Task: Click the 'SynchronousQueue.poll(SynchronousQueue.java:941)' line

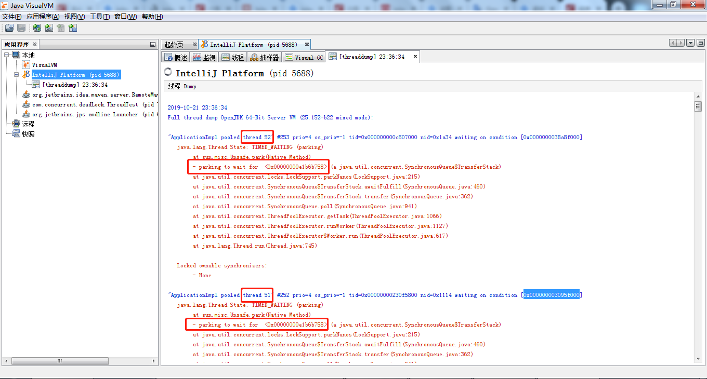Action: click(x=305, y=206)
